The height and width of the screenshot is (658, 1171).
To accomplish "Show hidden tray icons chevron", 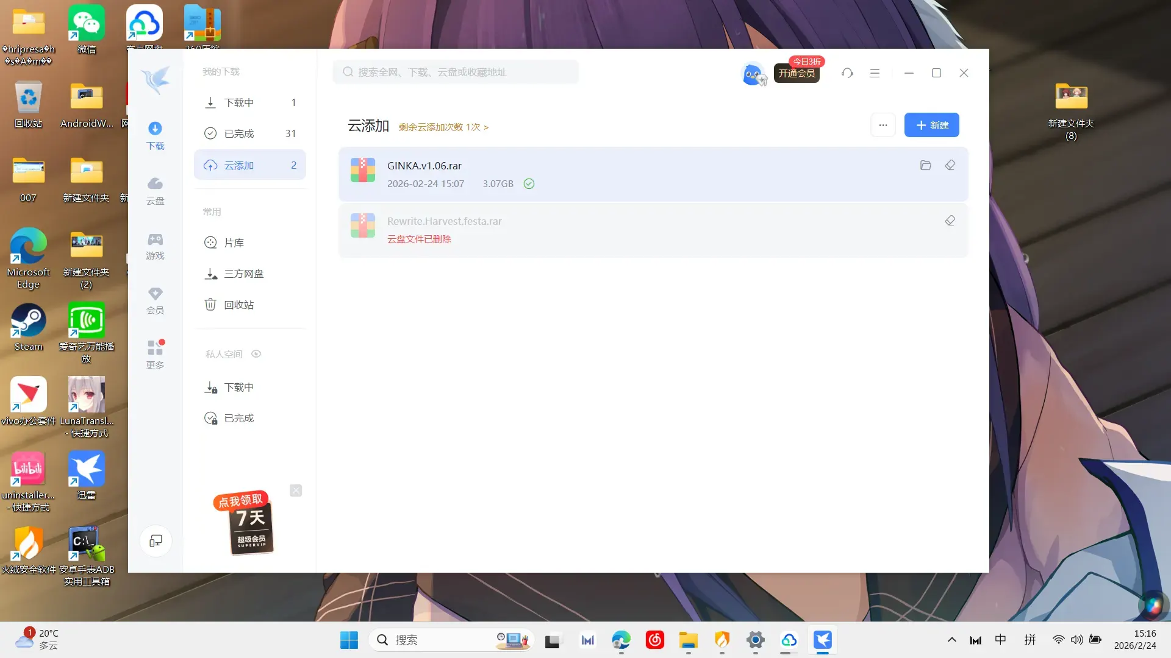I will (x=951, y=640).
